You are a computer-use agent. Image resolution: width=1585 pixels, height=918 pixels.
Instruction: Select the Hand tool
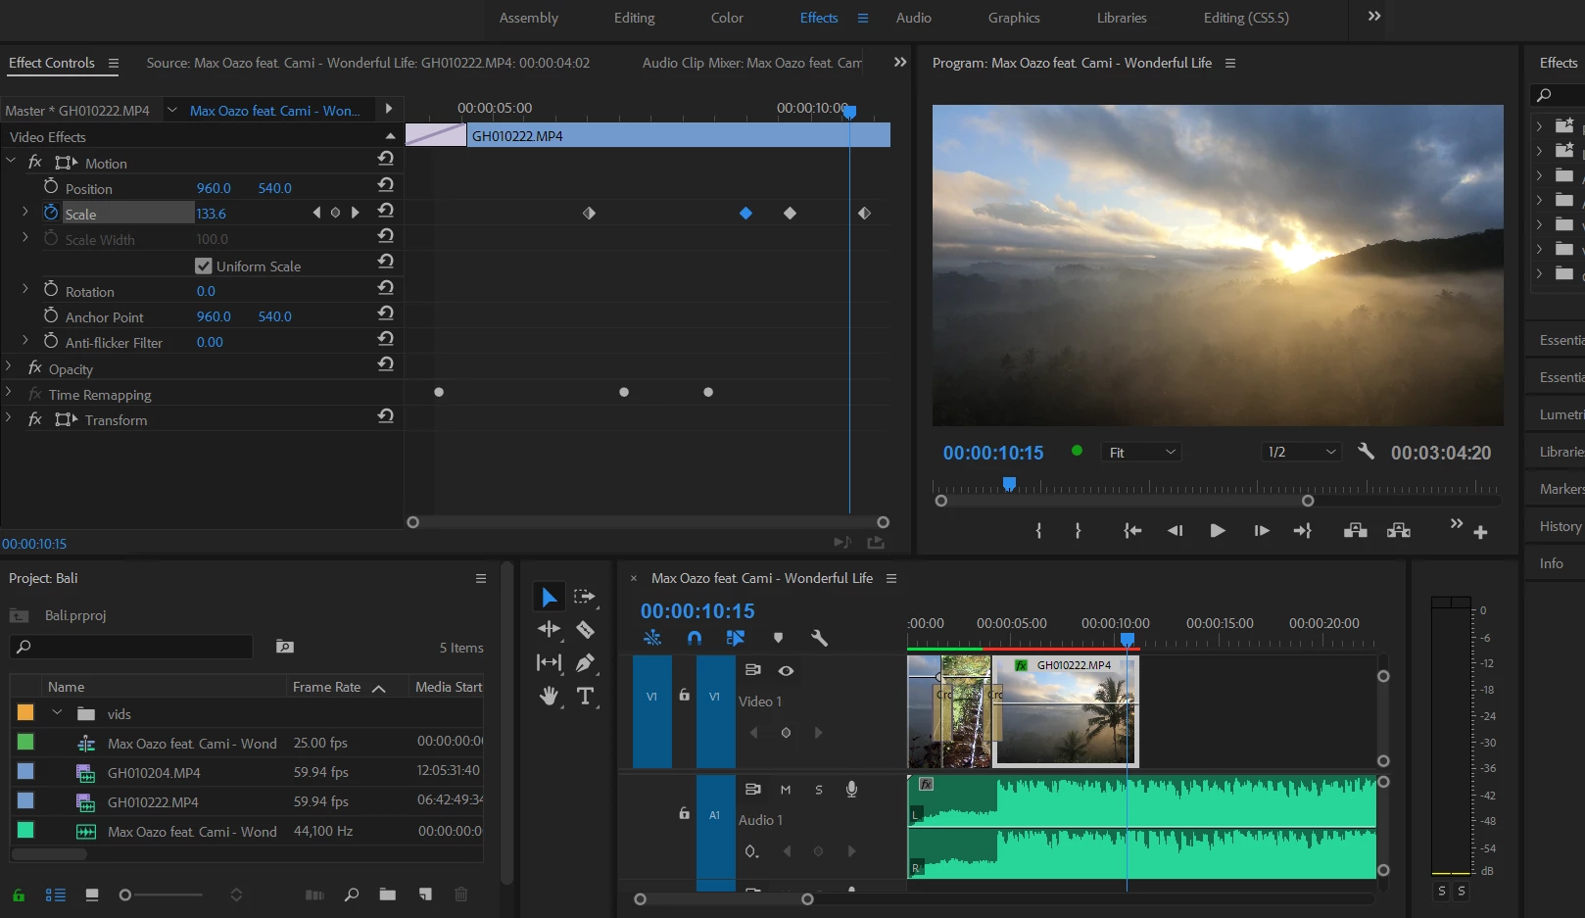pyautogui.click(x=549, y=696)
